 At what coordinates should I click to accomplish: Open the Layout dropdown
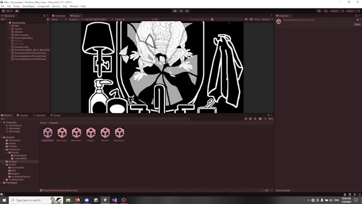coord(352,11)
